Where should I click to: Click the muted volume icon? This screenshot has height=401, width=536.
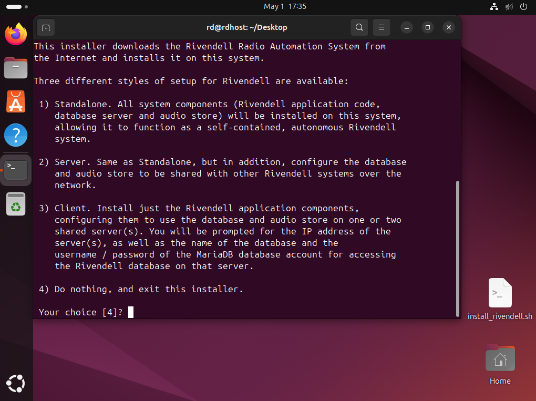tap(509, 7)
